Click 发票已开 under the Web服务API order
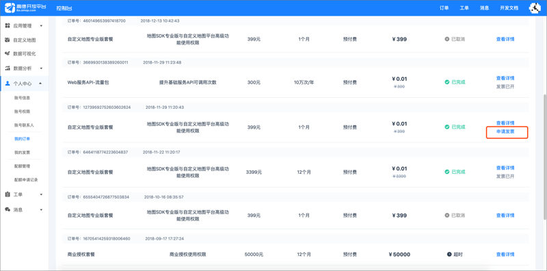 pos(505,87)
